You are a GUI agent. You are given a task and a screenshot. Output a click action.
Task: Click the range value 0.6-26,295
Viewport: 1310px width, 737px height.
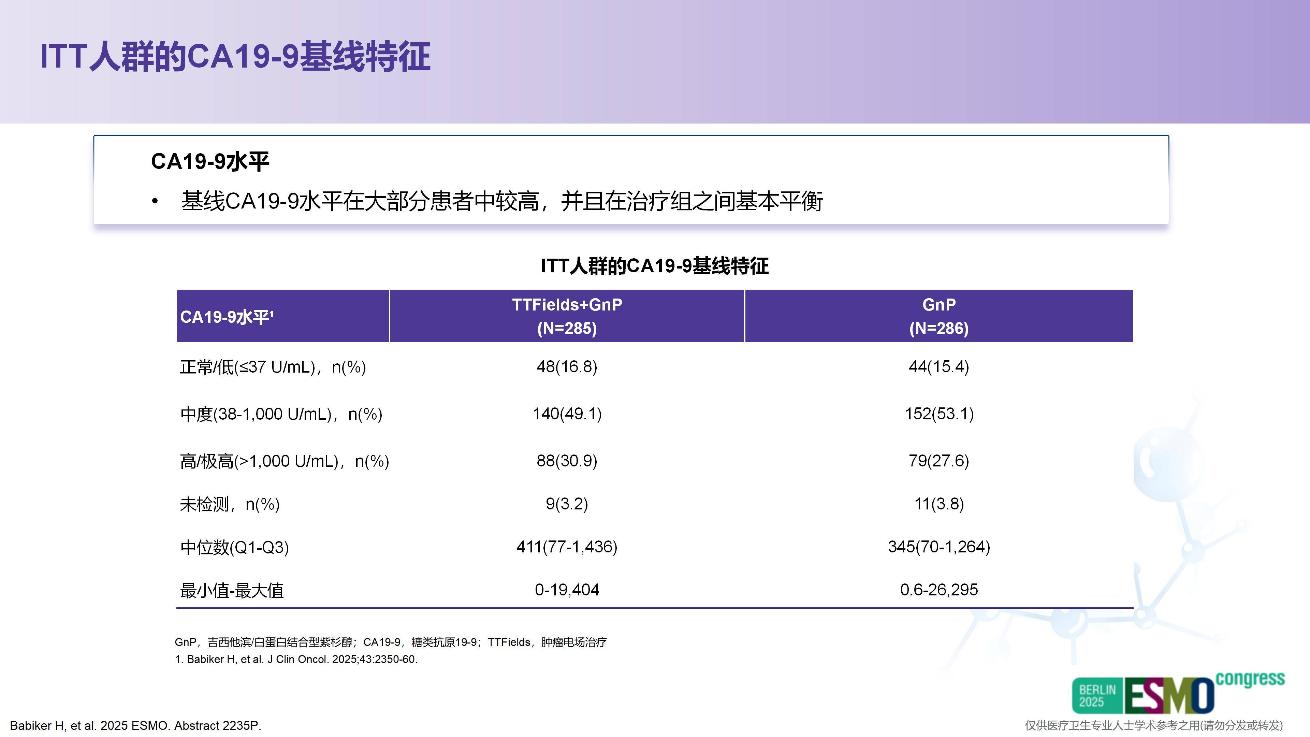point(939,590)
